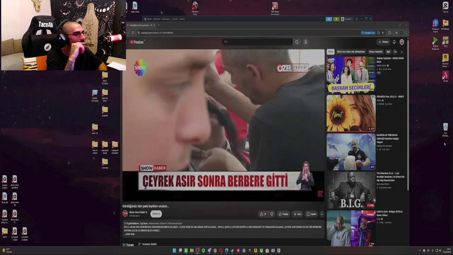
Task: Open the Show Ana Haber channel avatar
Action: pos(125,214)
